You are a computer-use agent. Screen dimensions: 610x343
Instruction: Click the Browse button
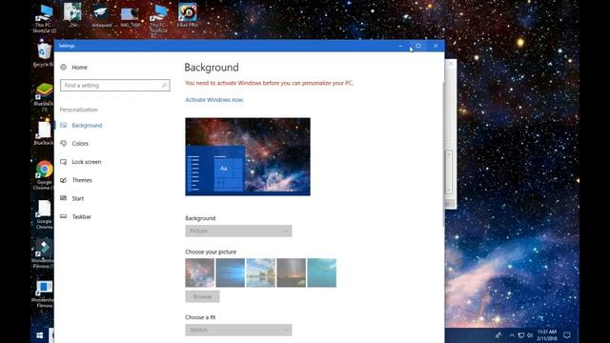pyautogui.click(x=202, y=296)
